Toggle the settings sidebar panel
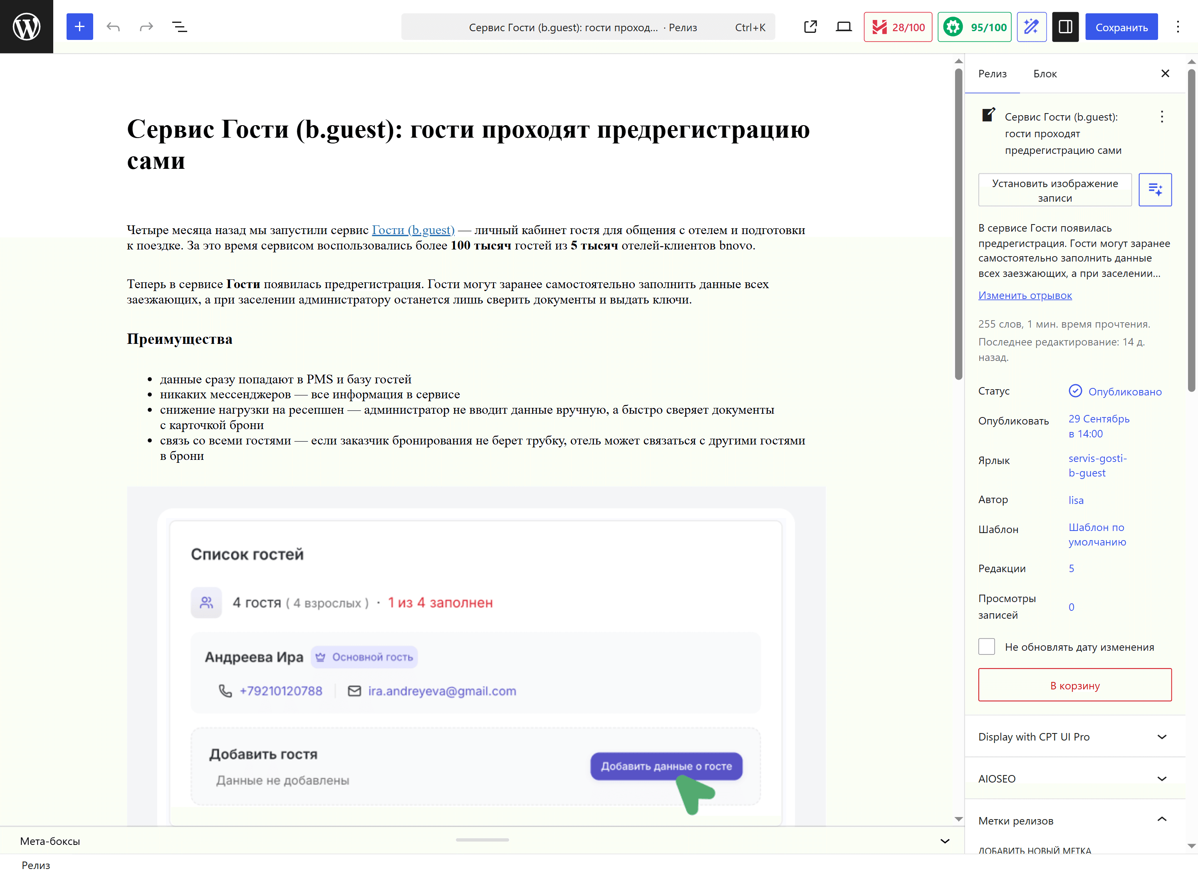Viewport: 1198px width, 874px height. click(x=1065, y=27)
